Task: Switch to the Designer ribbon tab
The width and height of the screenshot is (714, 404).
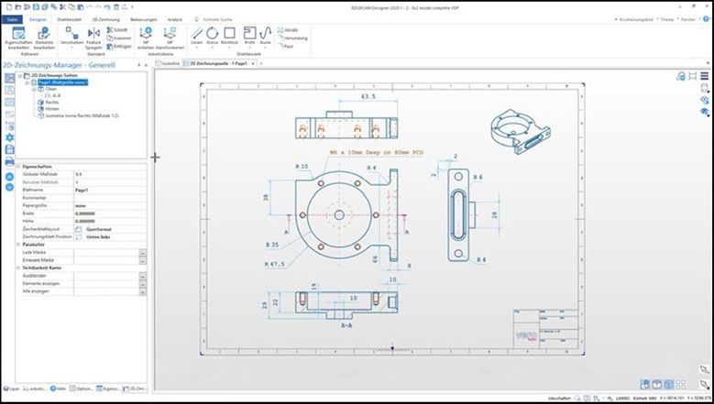Action: 38,19
